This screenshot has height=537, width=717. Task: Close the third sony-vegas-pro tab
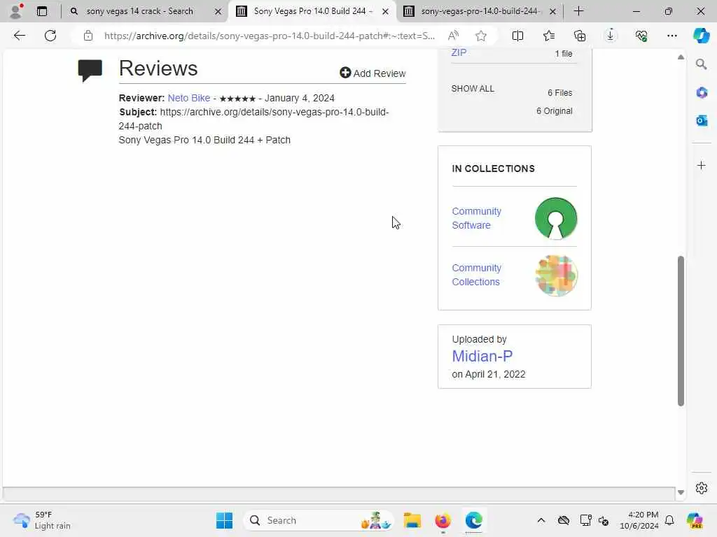click(553, 11)
